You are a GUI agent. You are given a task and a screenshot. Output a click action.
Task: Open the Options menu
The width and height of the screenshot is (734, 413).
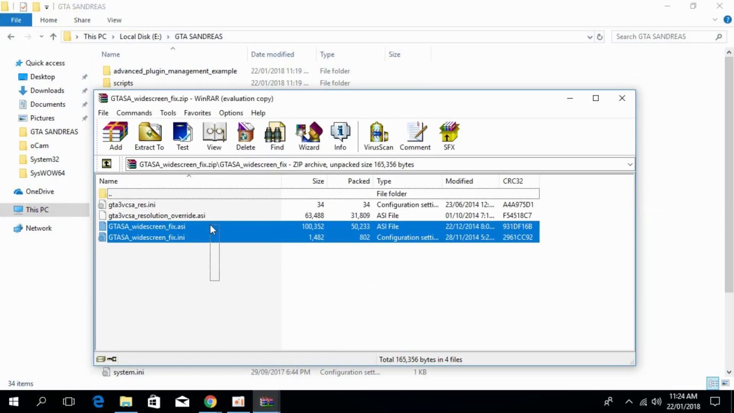click(231, 113)
